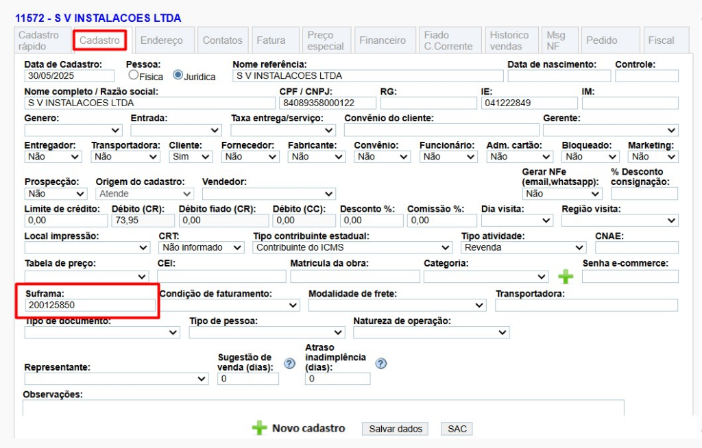The height and width of the screenshot is (448, 702).
Task: Select the Fisica radio button
Action: tap(134, 75)
